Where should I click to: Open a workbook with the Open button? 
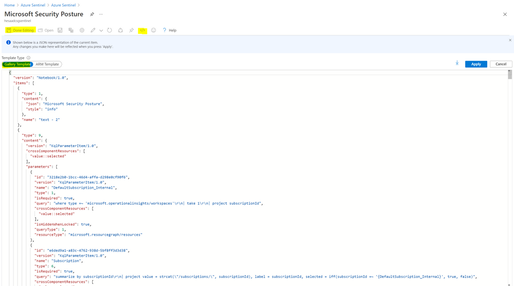point(46,30)
